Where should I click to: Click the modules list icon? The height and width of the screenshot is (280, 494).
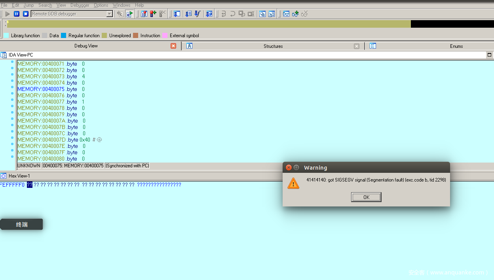point(209,14)
